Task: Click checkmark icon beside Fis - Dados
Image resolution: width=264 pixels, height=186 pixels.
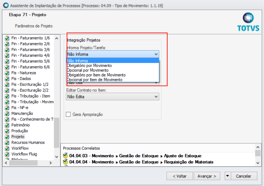Action: [7, 79]
